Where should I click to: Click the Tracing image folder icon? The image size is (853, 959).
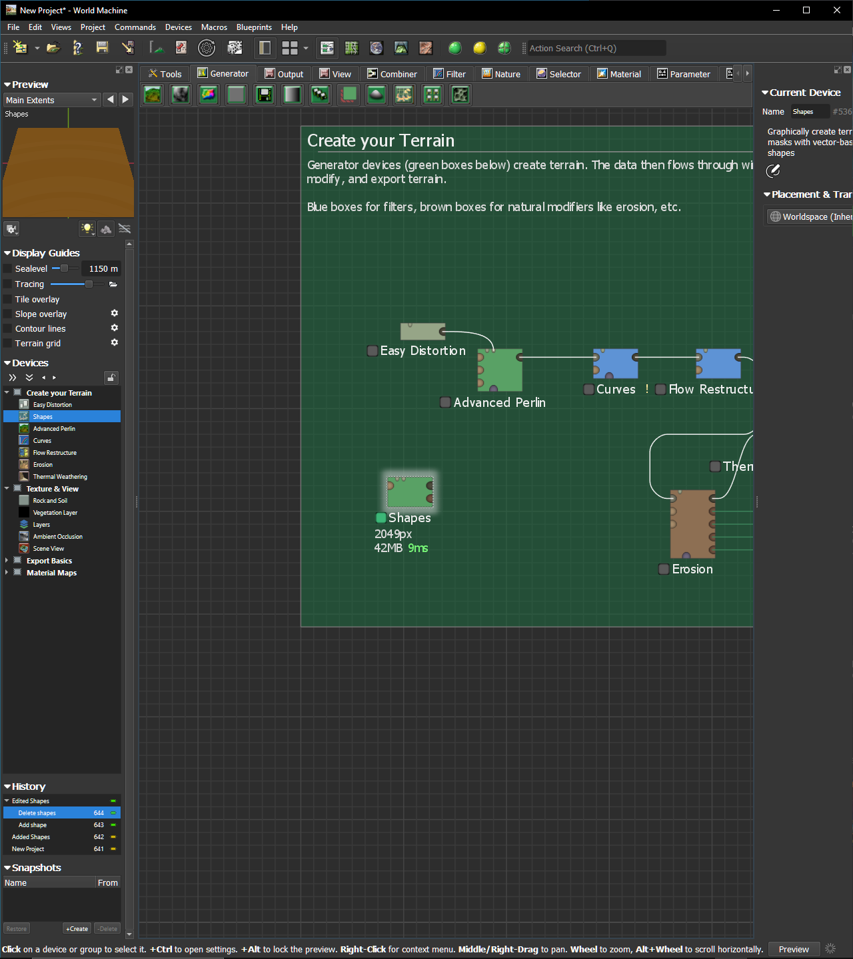tap(113, 284)
